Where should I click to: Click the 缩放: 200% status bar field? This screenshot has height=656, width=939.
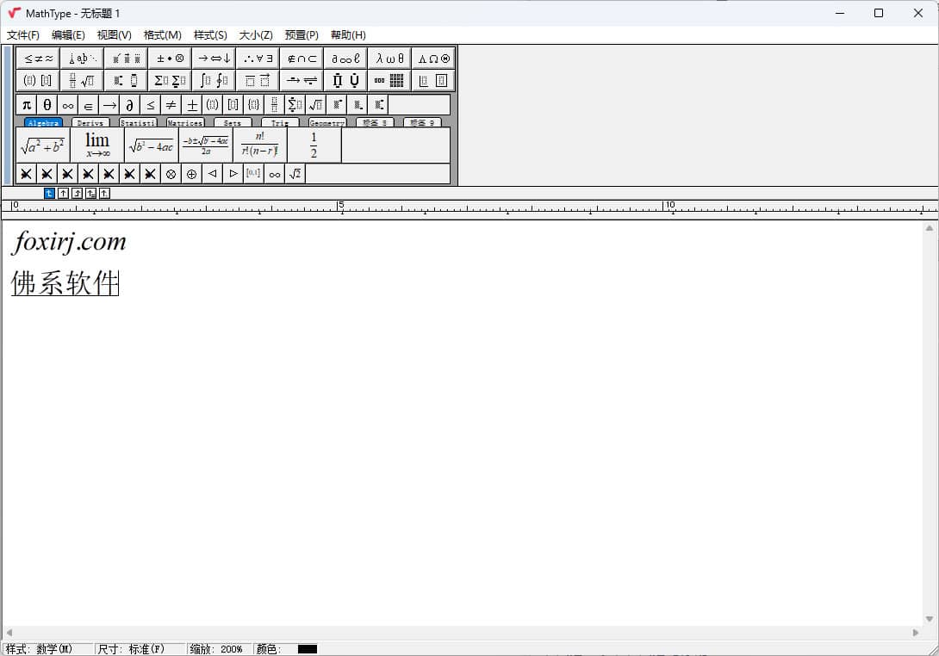point(218,649)
